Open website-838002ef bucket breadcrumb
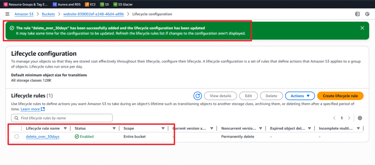The width and height of the screenshot is (375, 165). (x=93, y=14)
